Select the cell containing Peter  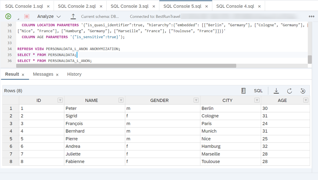tap(95, 108)
